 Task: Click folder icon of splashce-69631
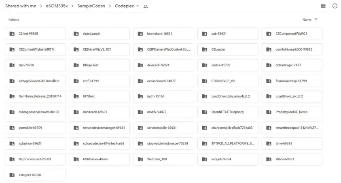[x=12, y=143]
